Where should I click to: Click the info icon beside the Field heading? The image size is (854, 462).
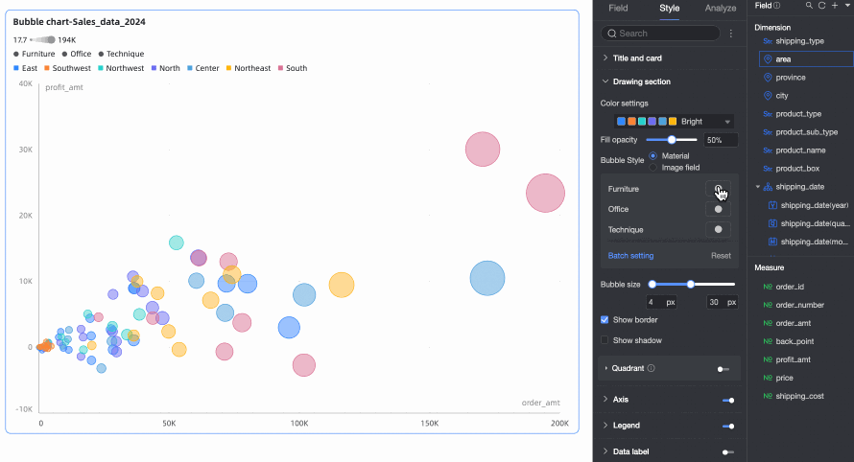coord(777,6)
